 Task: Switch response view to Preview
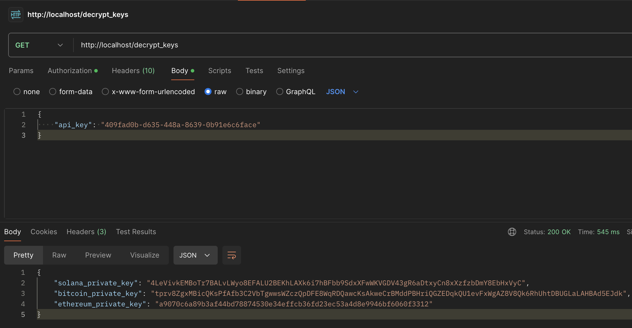98,255
